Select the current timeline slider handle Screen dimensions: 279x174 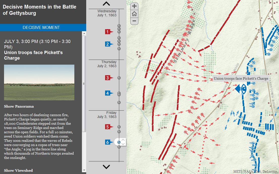[x=119, y=142]
